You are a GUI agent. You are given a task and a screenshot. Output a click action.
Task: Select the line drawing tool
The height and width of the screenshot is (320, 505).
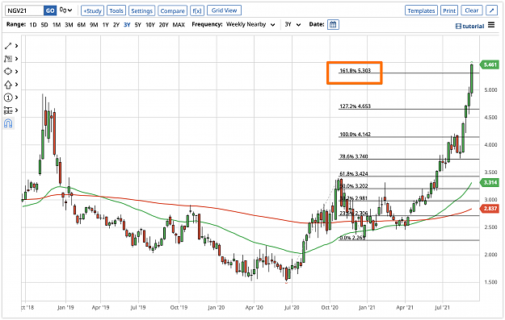click(x=8, y=46)
